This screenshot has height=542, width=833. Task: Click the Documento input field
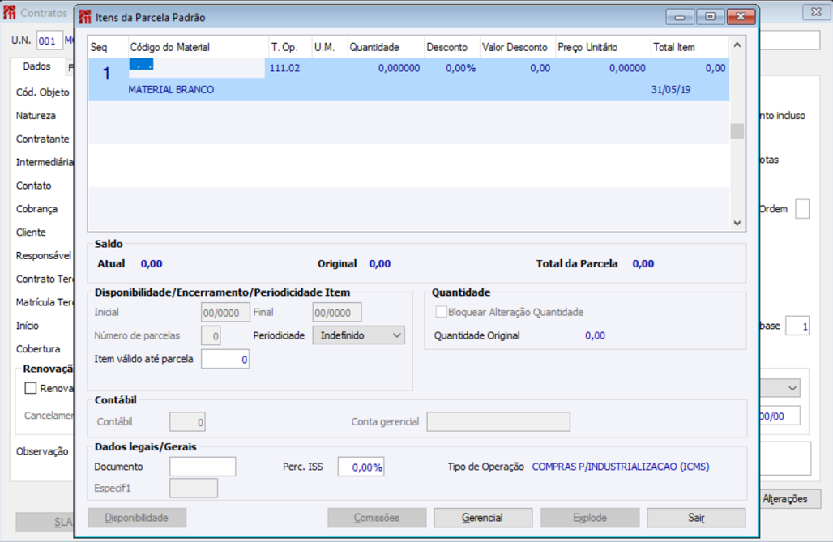203,467
